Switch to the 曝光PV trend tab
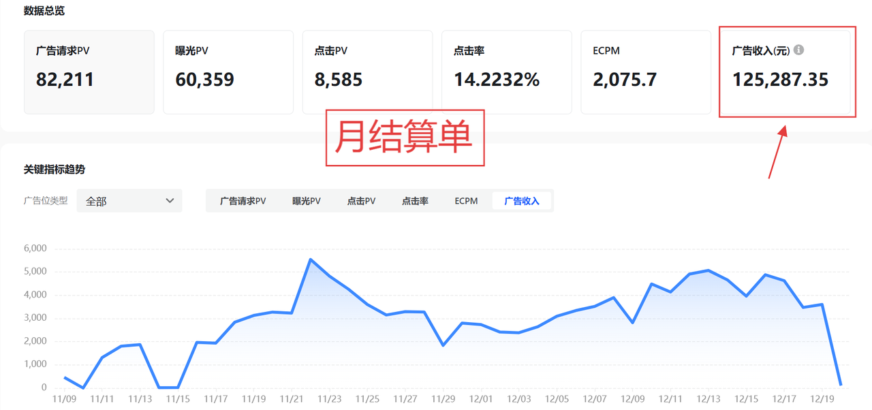This screenshot has width=872, height=410. 307,201
